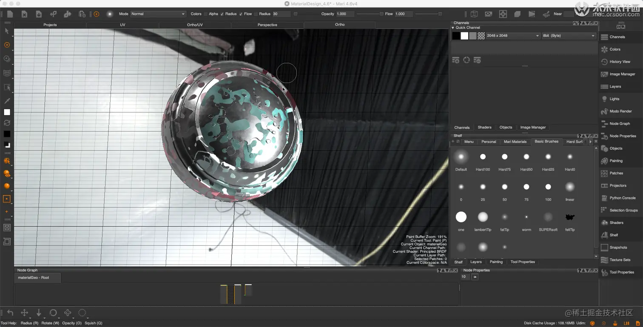Click the new project page icon

coord(10,14)
